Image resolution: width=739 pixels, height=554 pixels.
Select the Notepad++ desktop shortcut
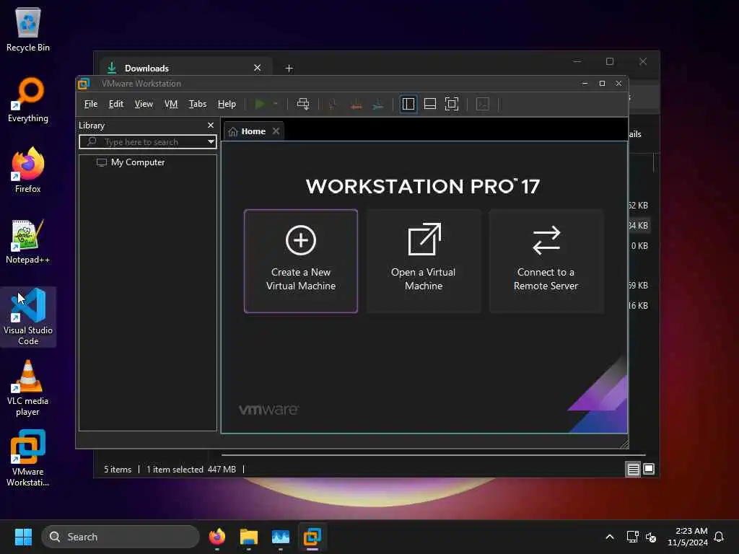28,241
